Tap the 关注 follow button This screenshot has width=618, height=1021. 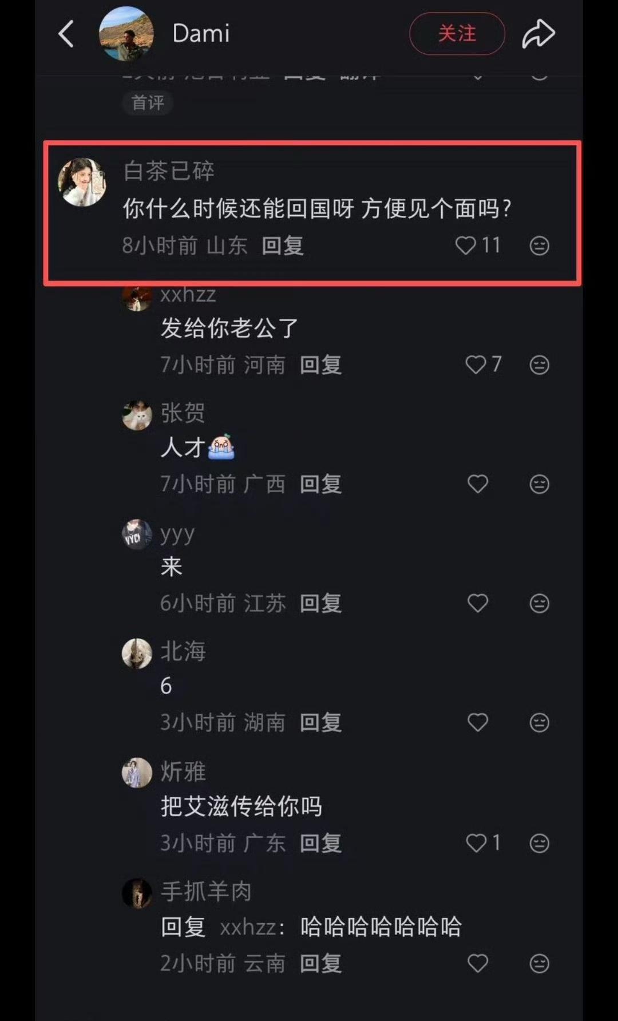coord(457,34)
